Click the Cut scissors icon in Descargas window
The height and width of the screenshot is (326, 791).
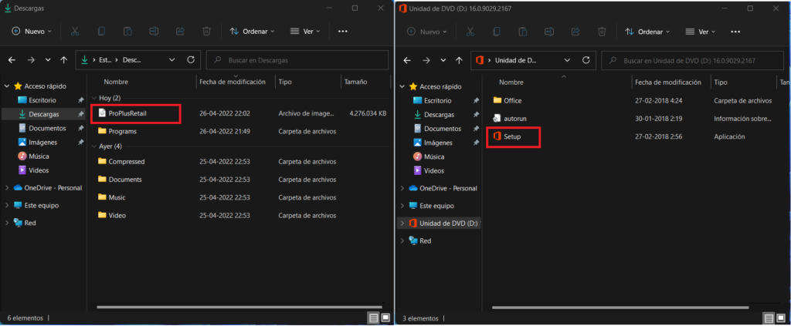75,31
